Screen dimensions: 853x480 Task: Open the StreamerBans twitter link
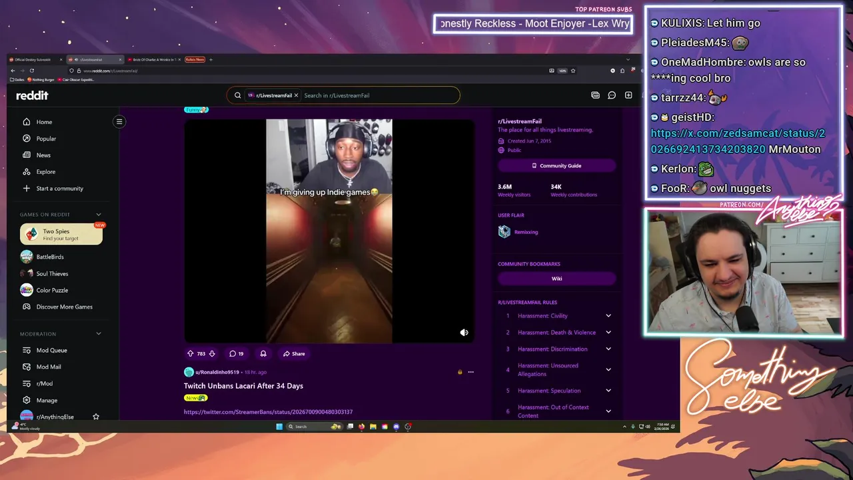[x=268, y=412]
